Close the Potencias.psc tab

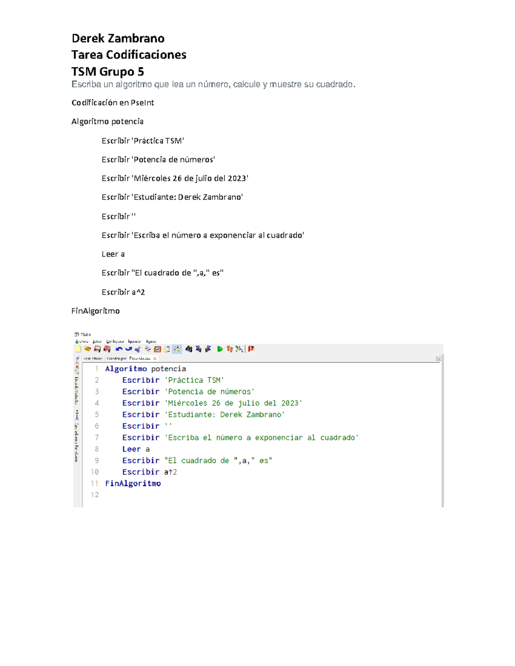click(x=155, y=359)
